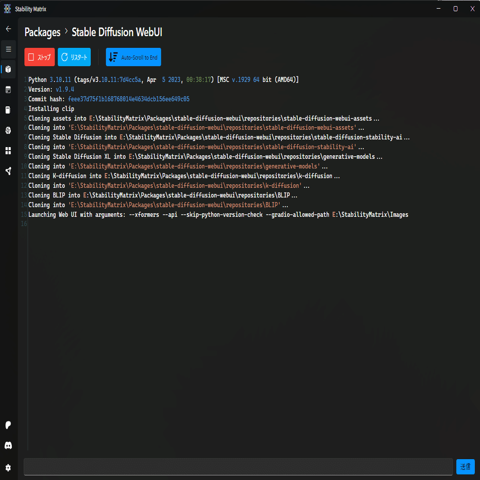
Task: Stop the running package (ストップ)
Action: coord(40,57)
